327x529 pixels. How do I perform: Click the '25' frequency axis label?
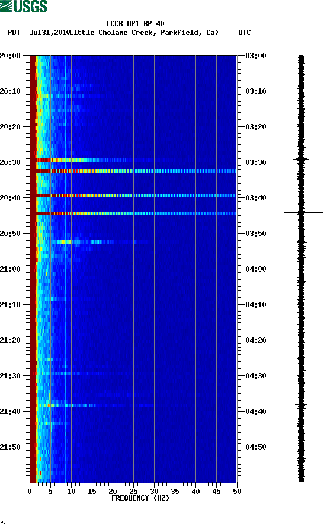coord(133,492)
